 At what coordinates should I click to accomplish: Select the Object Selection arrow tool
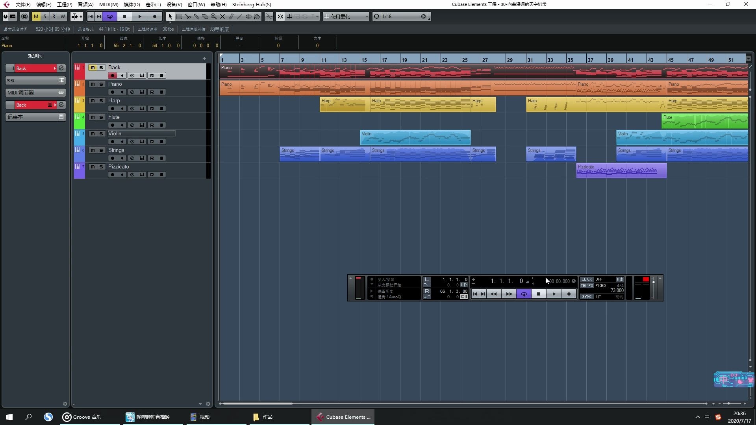click(170, 17)
